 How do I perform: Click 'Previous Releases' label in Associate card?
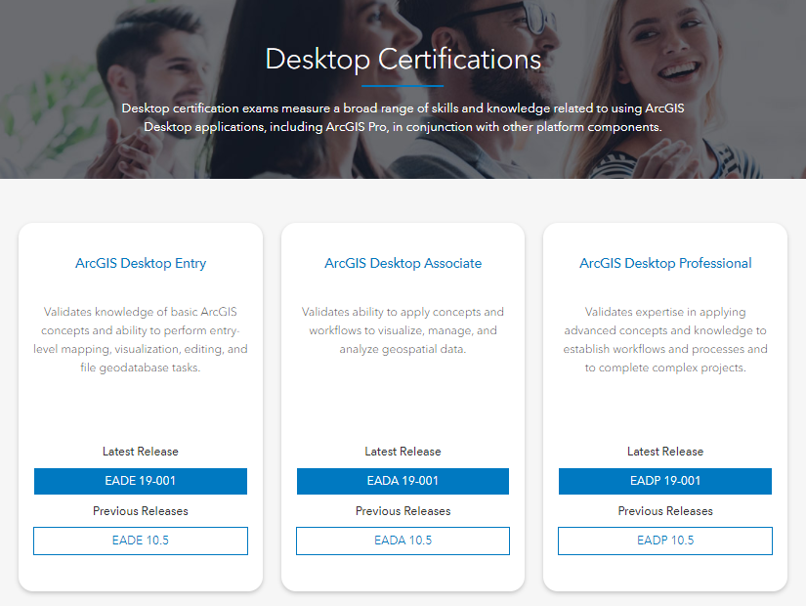(x=403, y=511)
